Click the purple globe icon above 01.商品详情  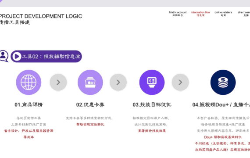[x=29, y=83]
